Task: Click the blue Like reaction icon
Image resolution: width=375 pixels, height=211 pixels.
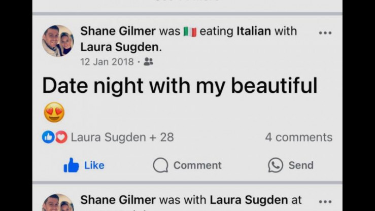Action: click(x=48, y=137)
